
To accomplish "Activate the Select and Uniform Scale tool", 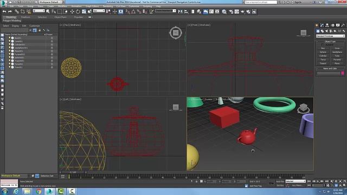I will (x=84, y=11).
